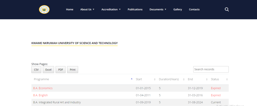Open the Publications page

click(x=135, y=9)
